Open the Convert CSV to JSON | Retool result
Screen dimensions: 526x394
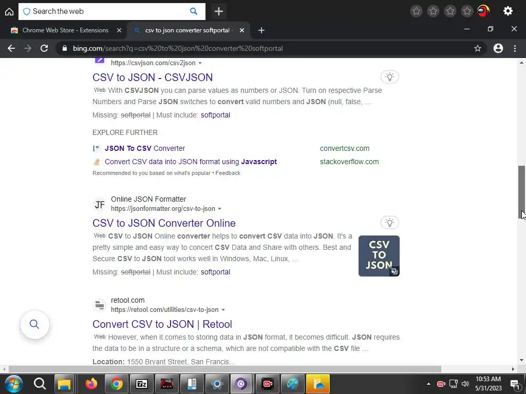162,324
